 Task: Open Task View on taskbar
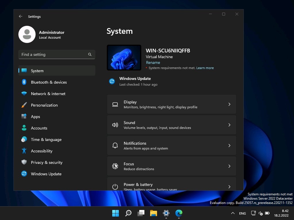(x=141, y=213)
